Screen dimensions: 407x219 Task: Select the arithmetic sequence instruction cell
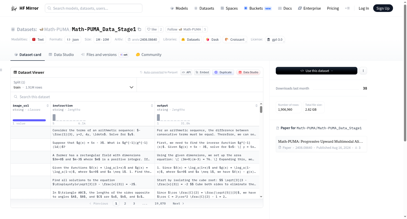click(103, 132)
